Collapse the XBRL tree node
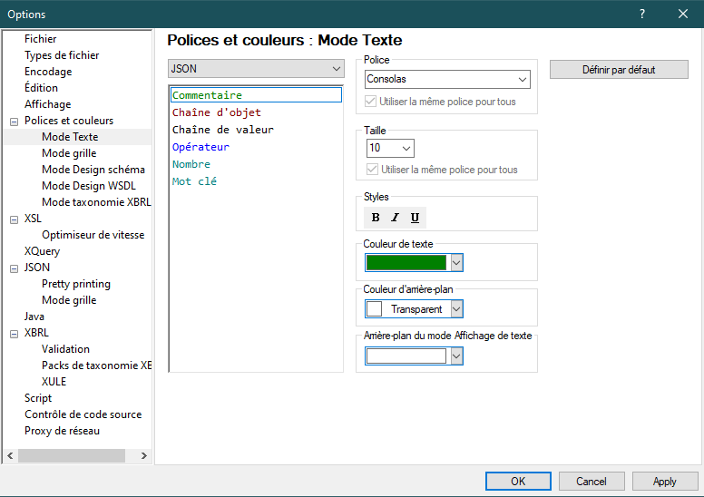Viewport: 704px width, 497px height. click(x=14, y=333)
